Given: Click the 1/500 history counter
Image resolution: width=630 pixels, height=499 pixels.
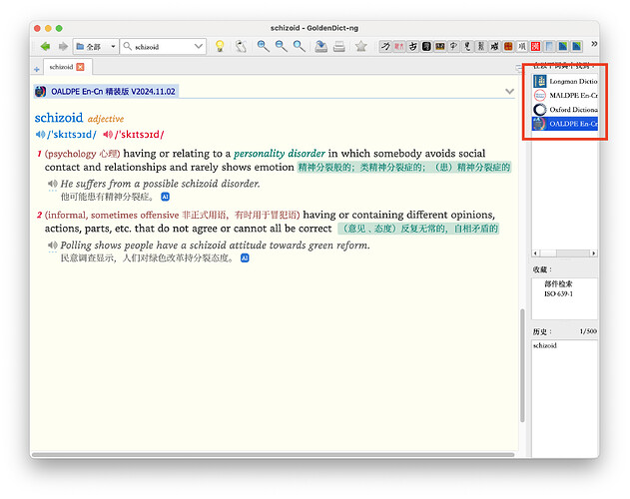Looking at the screenshot, I should pyautogui.click(x=588, y=331).
